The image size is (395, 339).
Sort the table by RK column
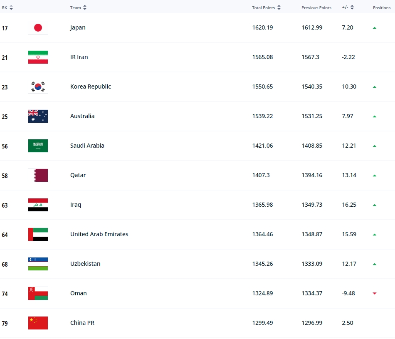point(11,7)
